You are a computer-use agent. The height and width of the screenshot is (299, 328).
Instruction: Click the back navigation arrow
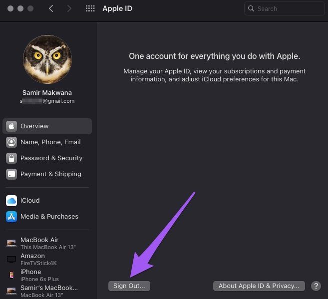[x=51, y=8]
